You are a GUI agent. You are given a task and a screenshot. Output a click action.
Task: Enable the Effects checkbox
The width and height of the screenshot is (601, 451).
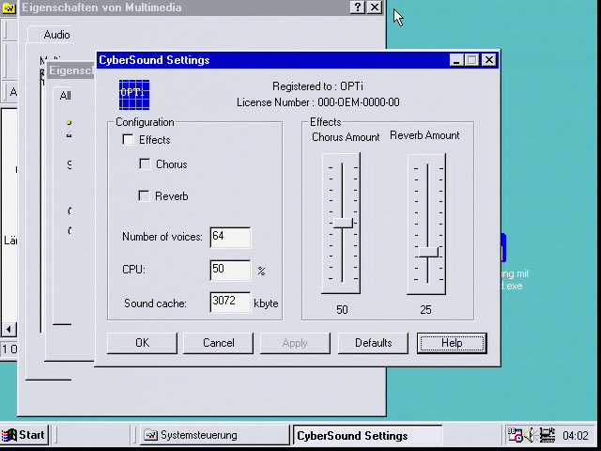pyautogui.click(x=129, y=140)
